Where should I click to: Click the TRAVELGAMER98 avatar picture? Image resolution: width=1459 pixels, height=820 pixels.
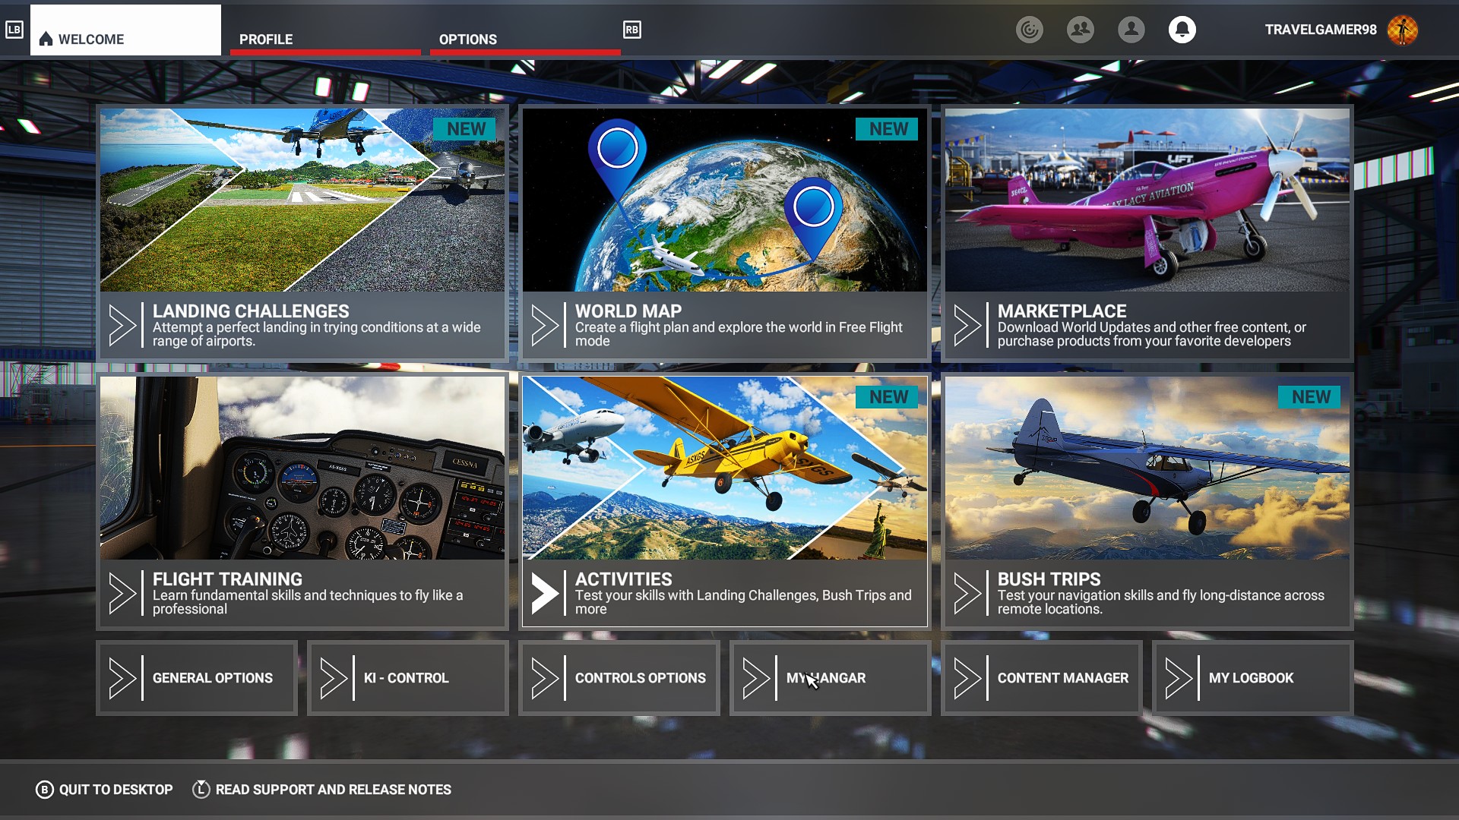pyautogui.click(x=1402, y=30)
